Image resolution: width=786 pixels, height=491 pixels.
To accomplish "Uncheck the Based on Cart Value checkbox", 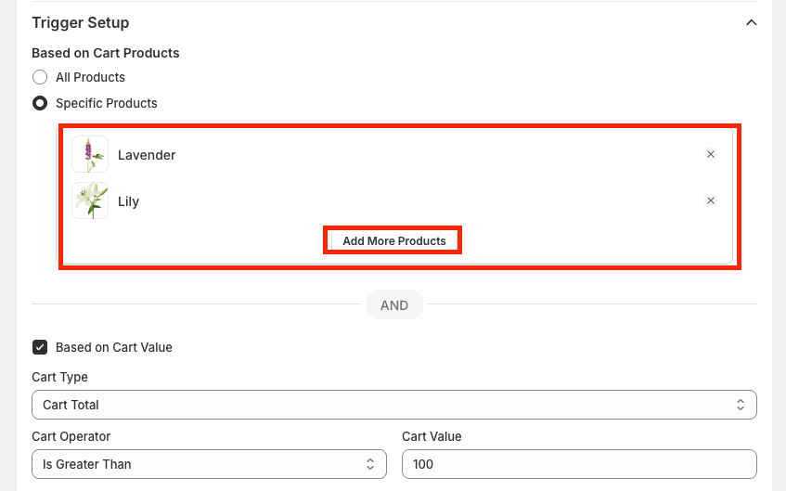I will 40,347.
